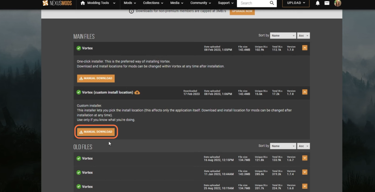This screenshot has width=375, height=192.
Task: Expand the Vortex 1.6.8 old file
Action: pos(305,186)
